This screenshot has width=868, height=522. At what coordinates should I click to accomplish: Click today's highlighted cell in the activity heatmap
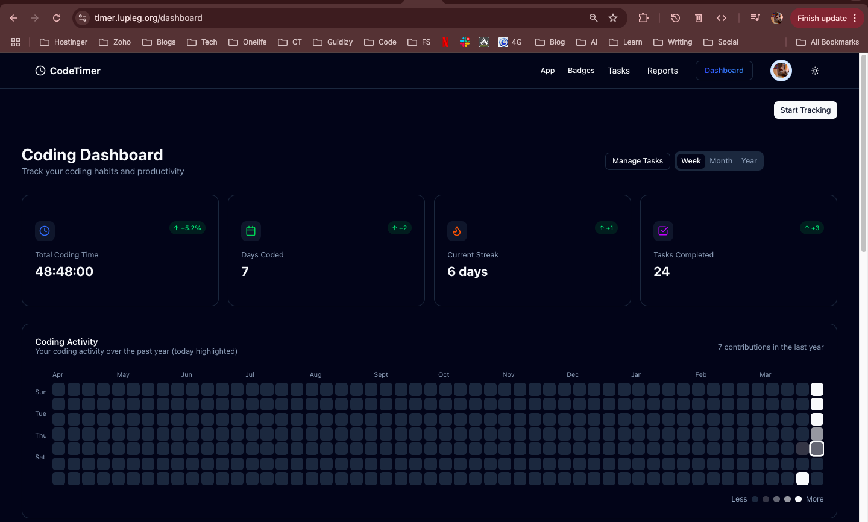tap(817, 448)
